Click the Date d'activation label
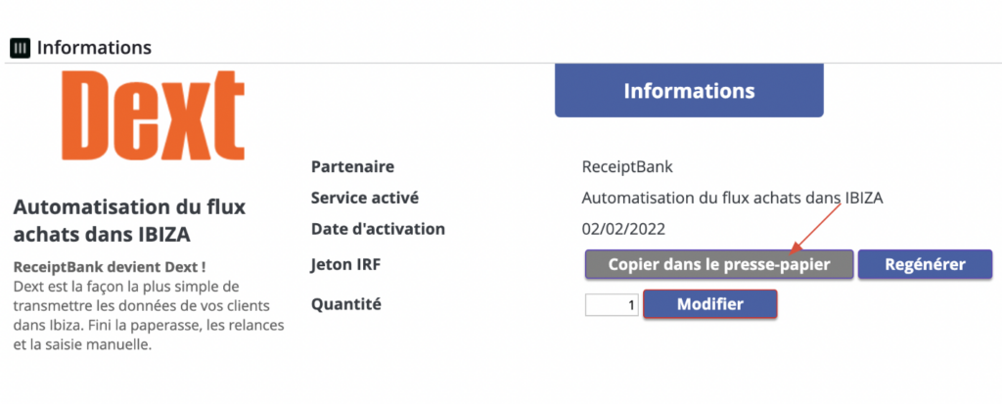The width and height of the screenshot is (1002, 404). tap(378, 229)
